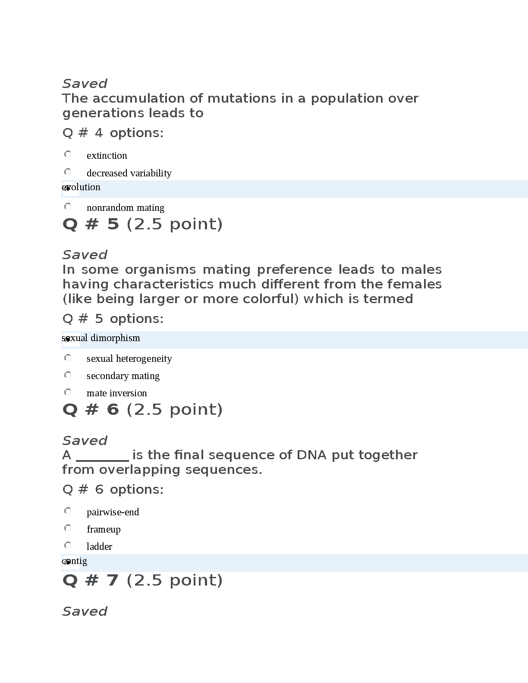Choose the 'secondary mating' radio button
This screenshot has height=683, width=528.
coord(68,375)
